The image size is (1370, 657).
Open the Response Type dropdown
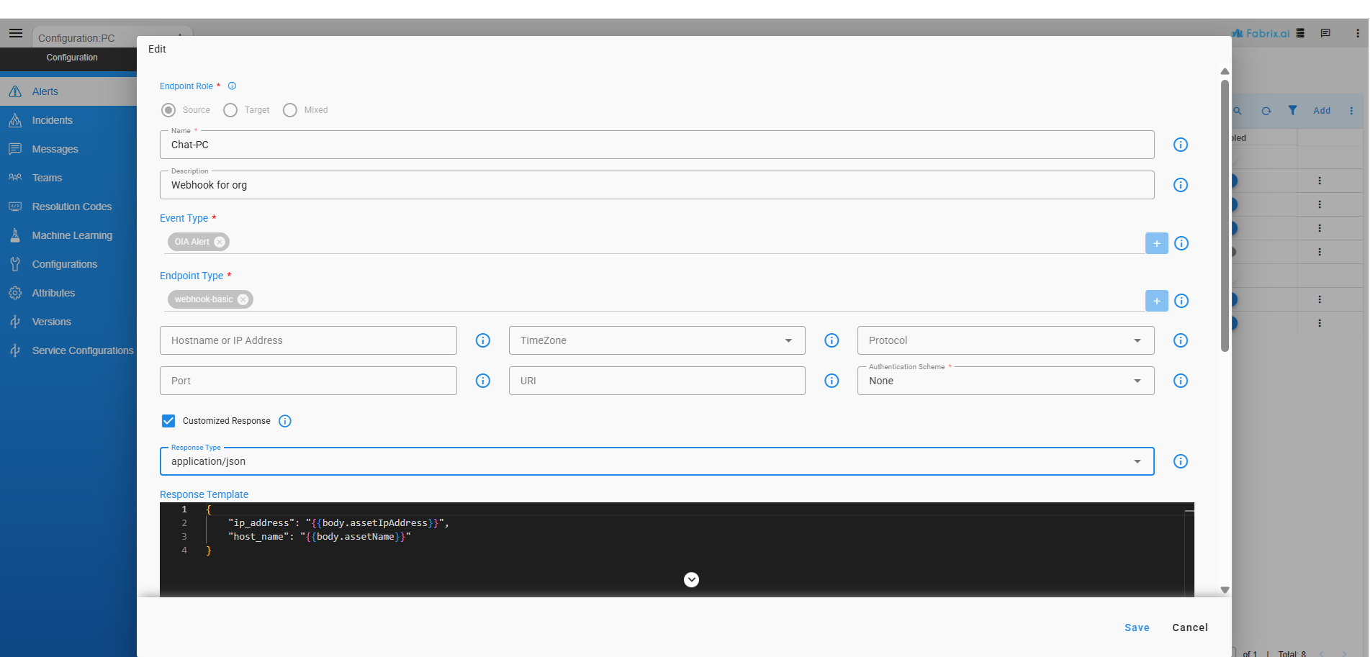coord(657,461)
